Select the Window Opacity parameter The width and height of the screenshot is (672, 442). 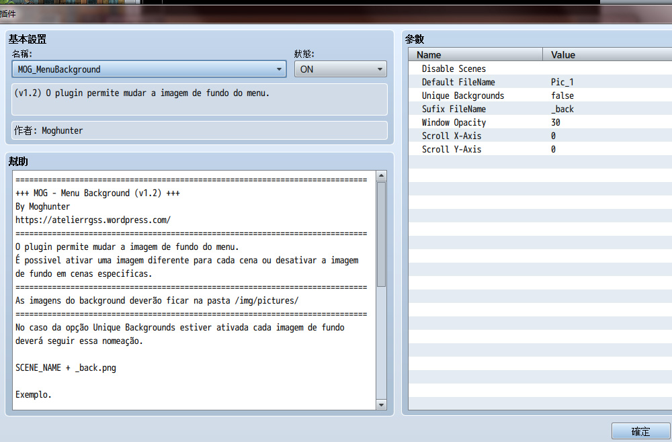540,122
